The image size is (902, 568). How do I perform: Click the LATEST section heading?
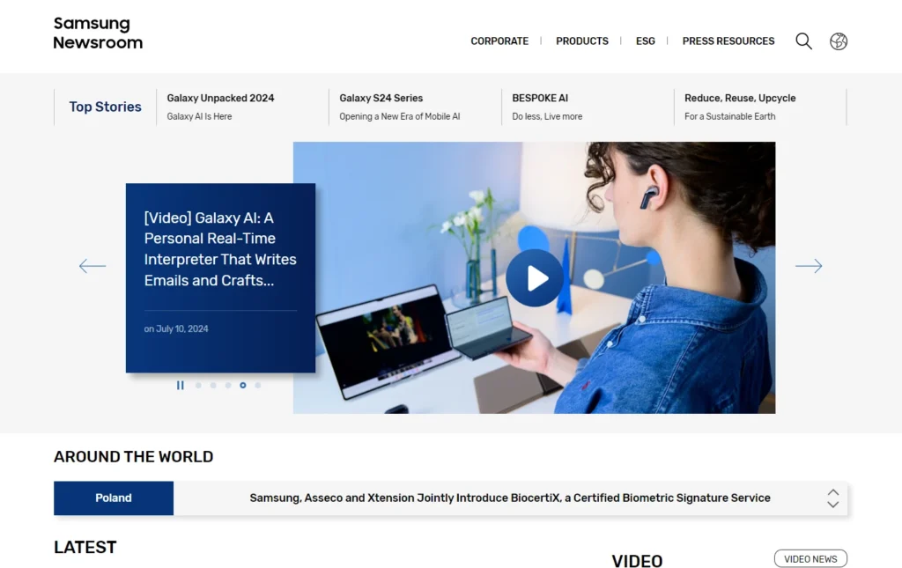pyautogui.click(x=85, y=547)
